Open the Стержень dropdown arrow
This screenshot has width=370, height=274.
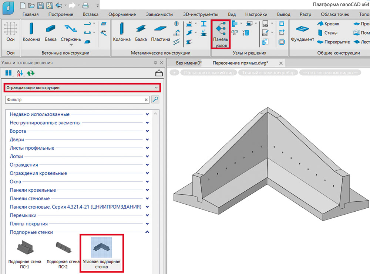71,45
